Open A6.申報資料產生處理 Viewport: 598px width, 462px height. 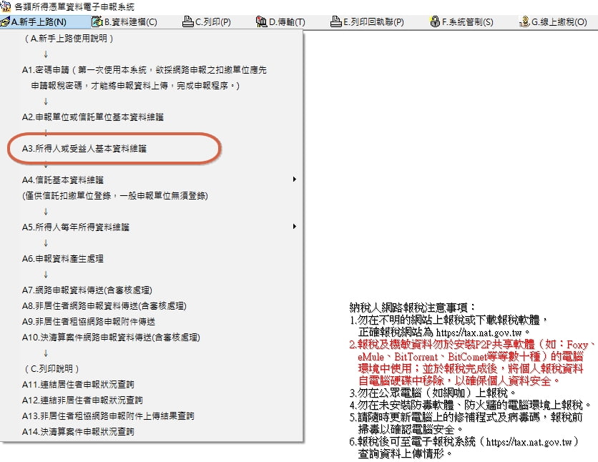point(62,258)
